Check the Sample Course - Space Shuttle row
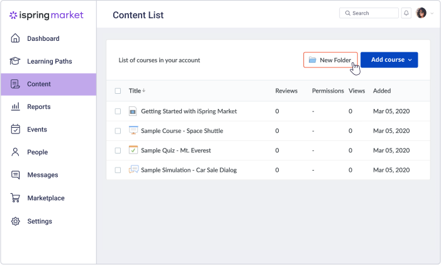 tap(118, 131)
